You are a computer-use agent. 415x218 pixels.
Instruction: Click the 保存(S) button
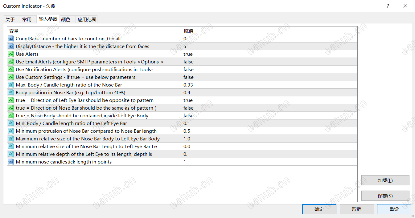385,196
